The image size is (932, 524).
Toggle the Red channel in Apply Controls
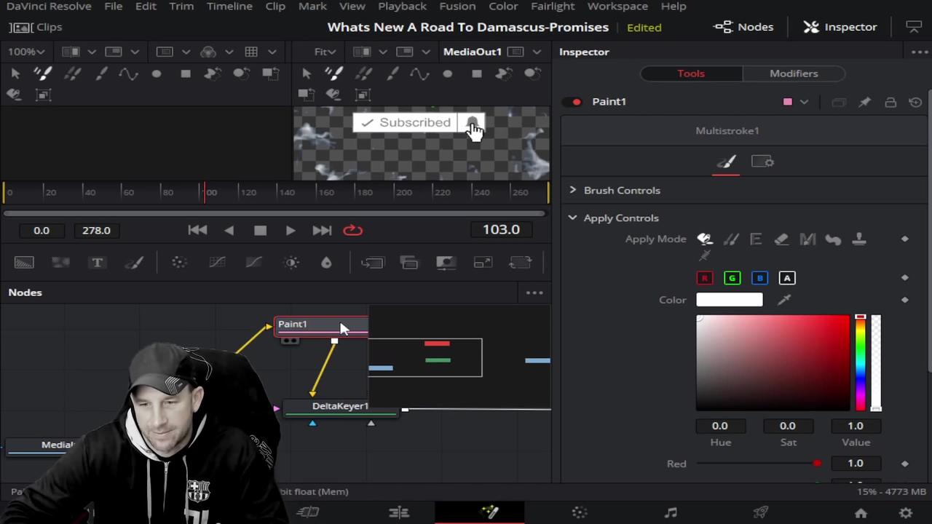point(704,277)
